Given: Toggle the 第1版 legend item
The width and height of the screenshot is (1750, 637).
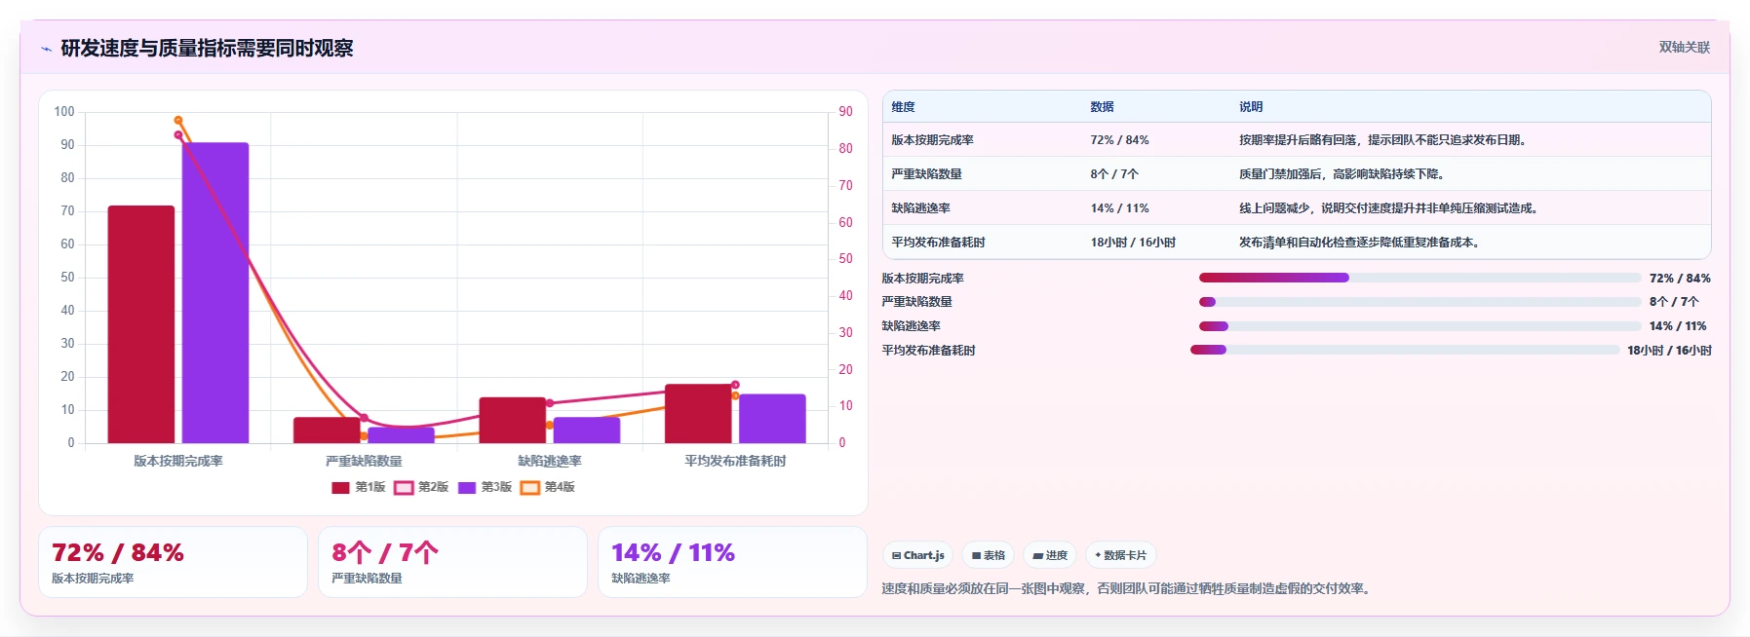Looking at the screenshot, I should [x=359, y=487].
